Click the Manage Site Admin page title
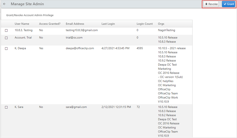The height and width of the screenshot is (138, 237). coord(27,4)
